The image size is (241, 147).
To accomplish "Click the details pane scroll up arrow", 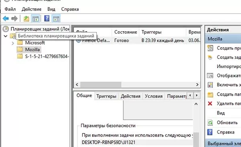I will 196,104.
